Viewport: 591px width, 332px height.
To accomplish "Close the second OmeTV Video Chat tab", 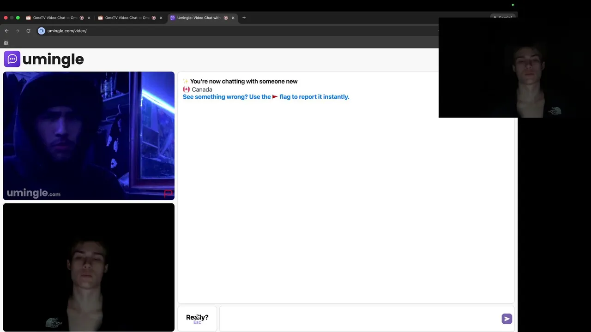I will click(x=161, y=18).
